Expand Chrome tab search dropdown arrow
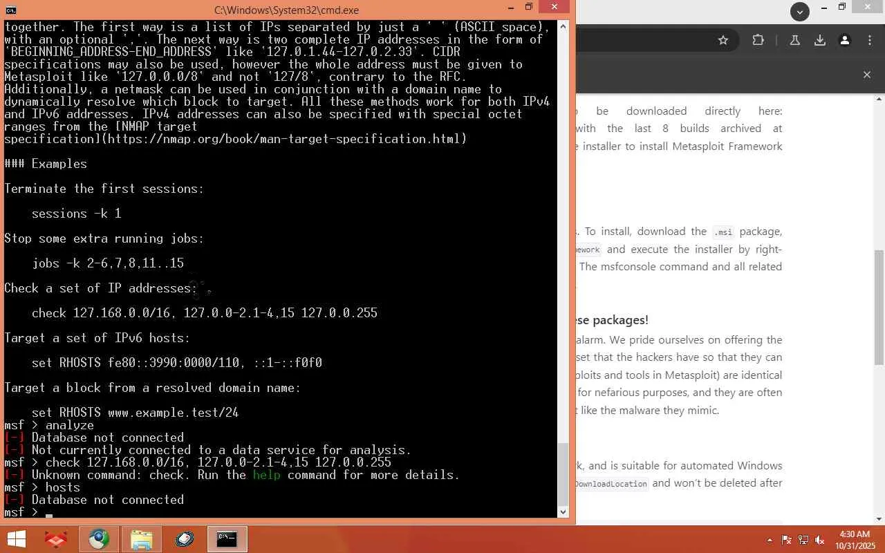 pyautogui.click(x=800, y=11)
